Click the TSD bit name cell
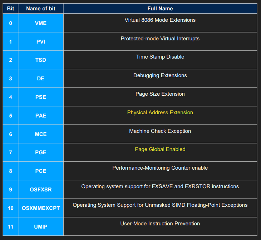This screenshot has width=261, height=240. point(41,60)
